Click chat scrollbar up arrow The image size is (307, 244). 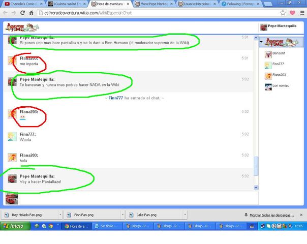tap(256, 38)
